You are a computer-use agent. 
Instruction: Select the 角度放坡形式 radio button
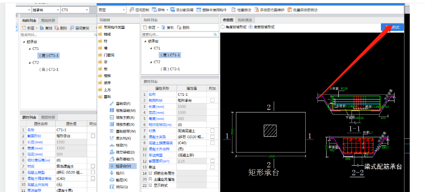pyautogui.click(x=223, y=27)
